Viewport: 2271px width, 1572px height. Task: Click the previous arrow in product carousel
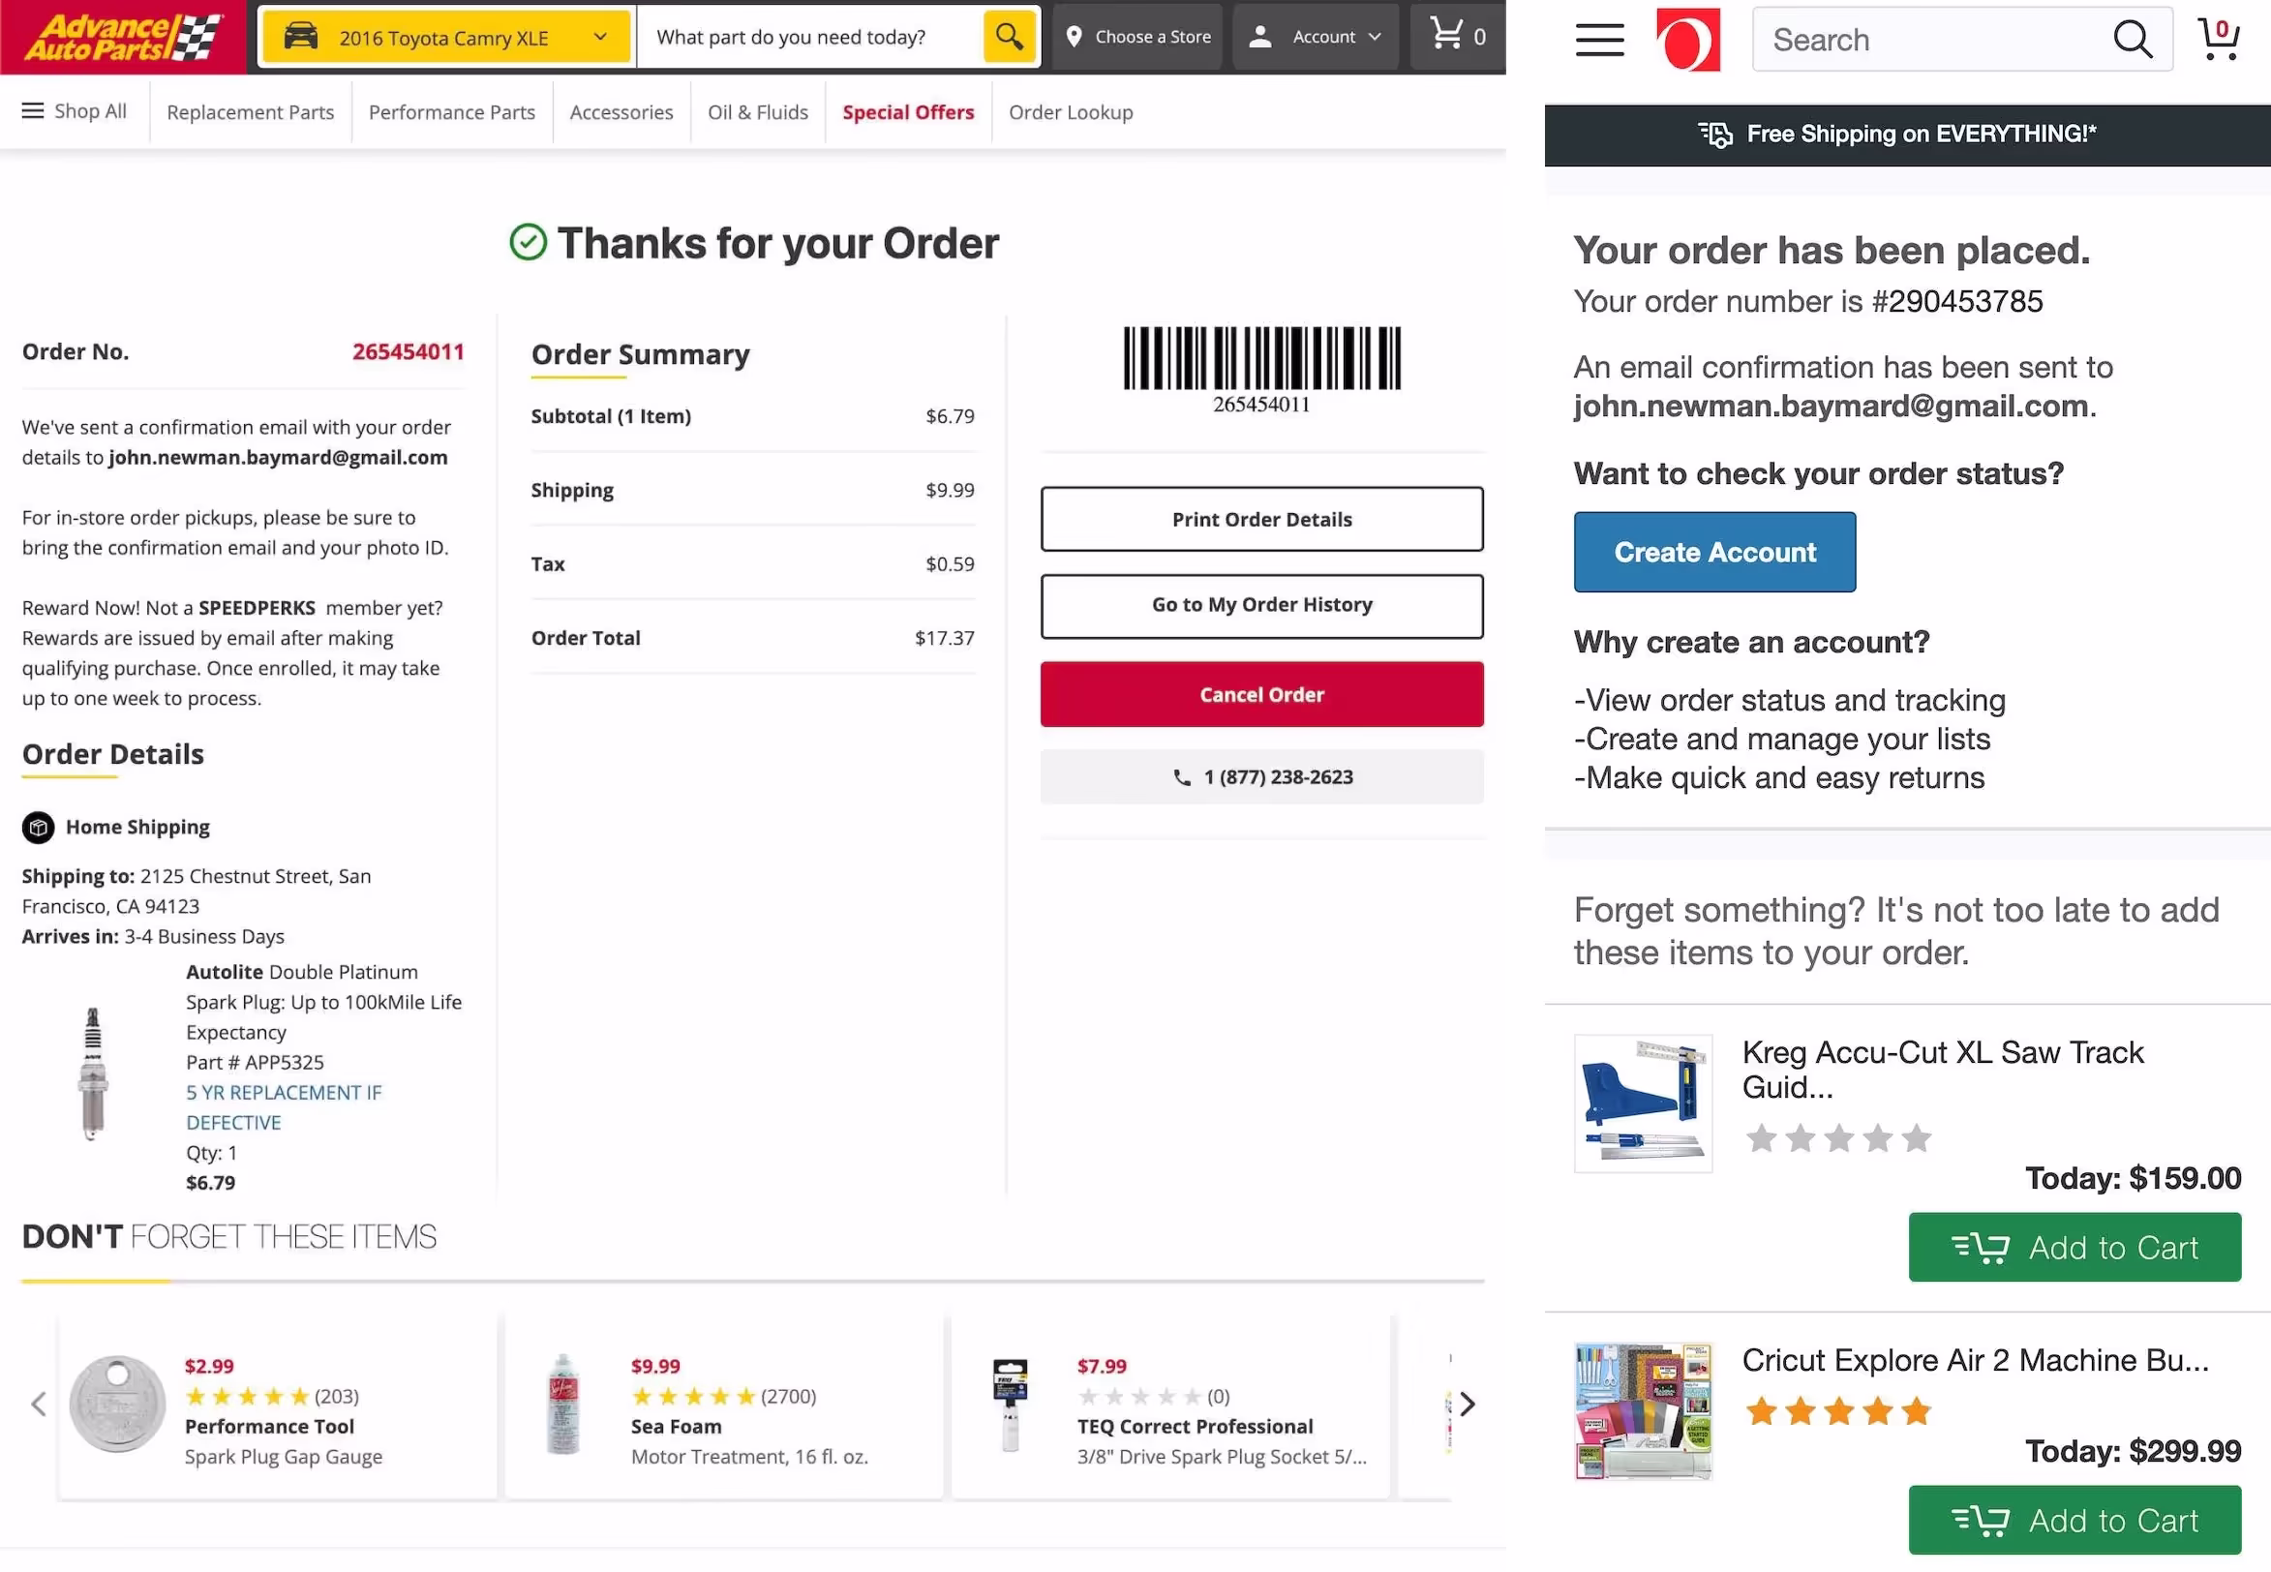click(39, 1404)
